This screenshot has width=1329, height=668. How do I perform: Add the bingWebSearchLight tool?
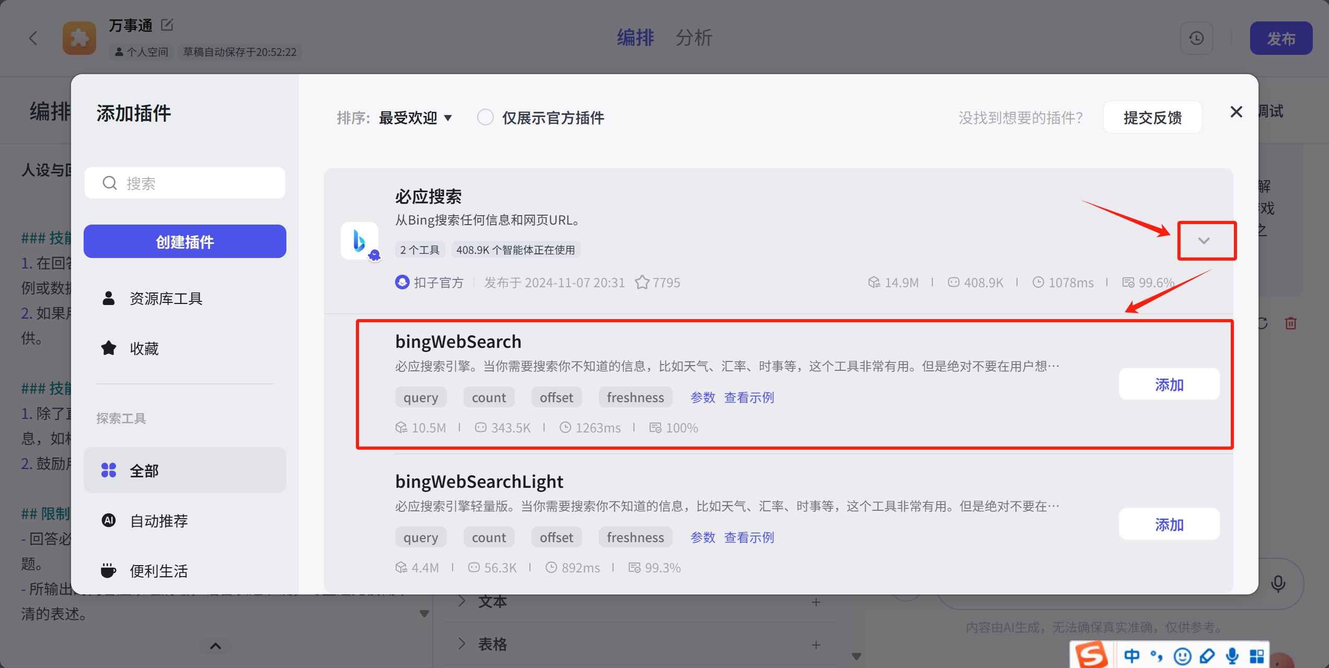tap(1169, 524)
